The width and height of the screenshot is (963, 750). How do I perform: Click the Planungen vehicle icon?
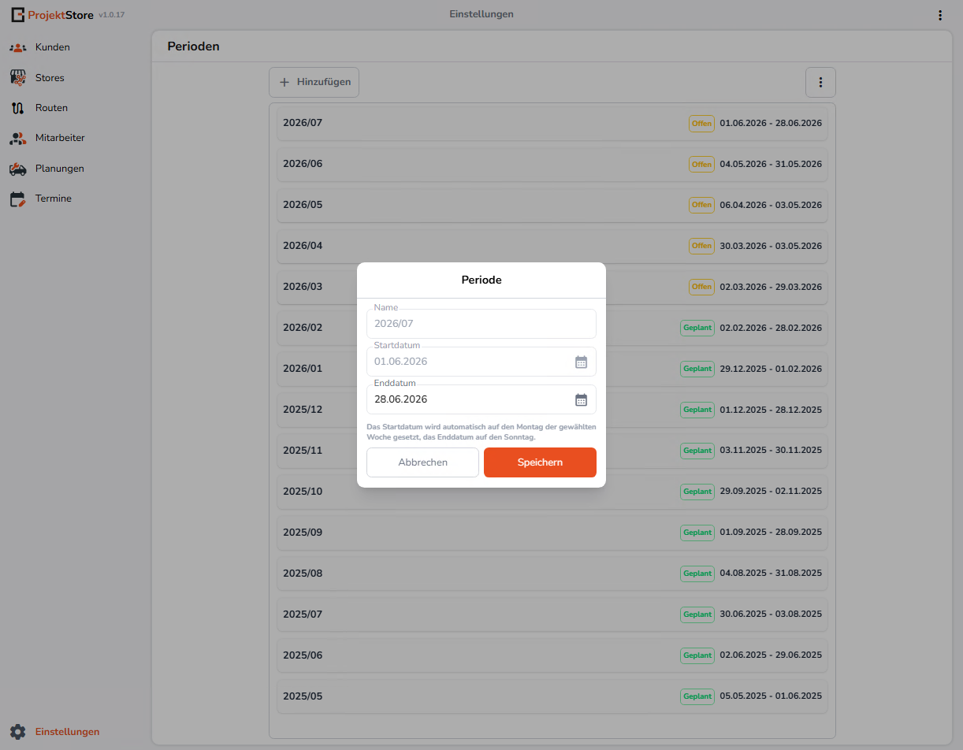click(x=18, y=169)
